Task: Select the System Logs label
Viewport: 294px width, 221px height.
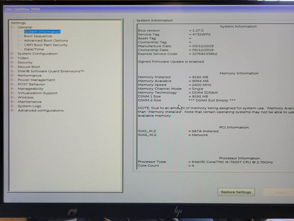Action: [29, 106]
